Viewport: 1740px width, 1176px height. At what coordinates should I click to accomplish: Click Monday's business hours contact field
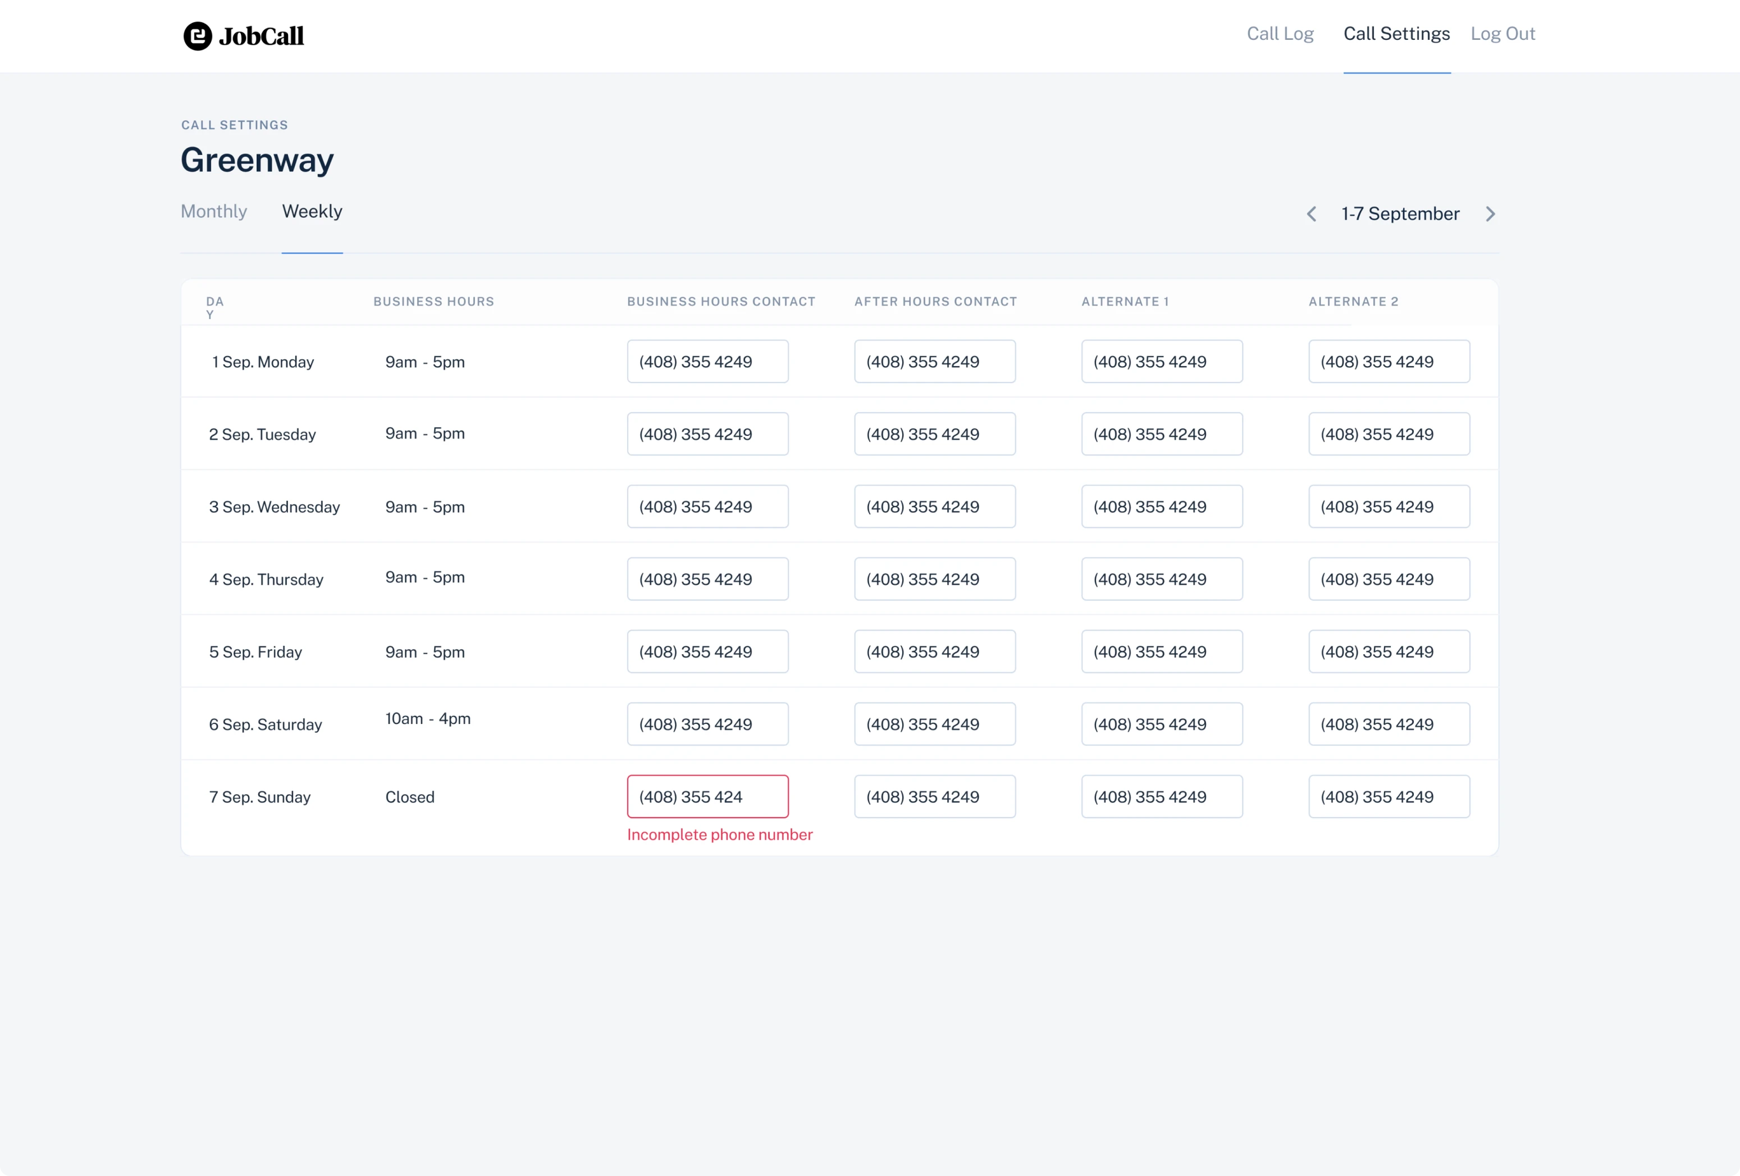point(707,361)
